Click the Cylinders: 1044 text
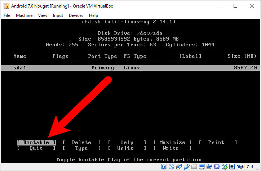 point(190,45)
